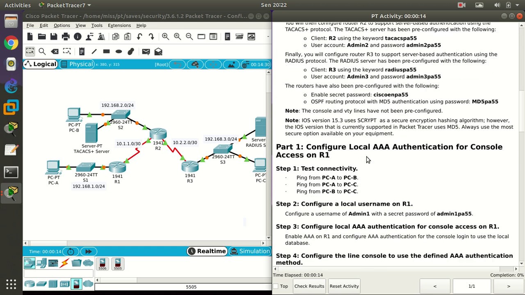Launch the Activity Wizard icon
Viewport: 525px width, 295px height.
click(x=89, y=37)
